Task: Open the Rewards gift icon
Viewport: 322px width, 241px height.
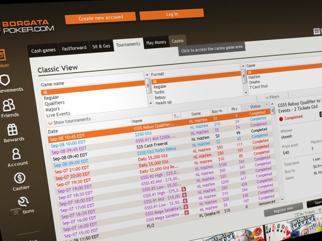Action: (12, 130)
